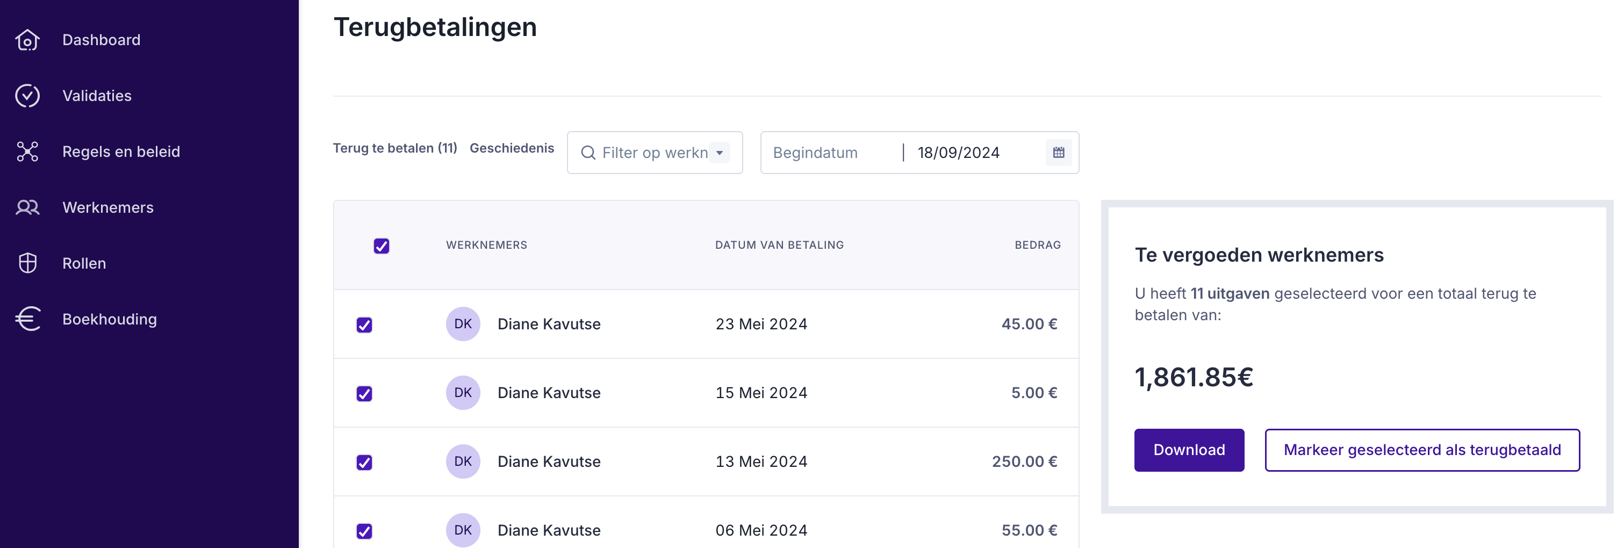The image size is (1624, 548).
Task: Click Markeer geselecteerd als terugbetaald
Action: click(1421, 450)
